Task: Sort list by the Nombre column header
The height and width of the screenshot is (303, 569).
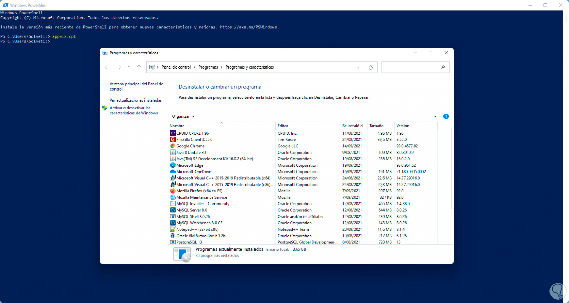Action: [x=177, y=126]
